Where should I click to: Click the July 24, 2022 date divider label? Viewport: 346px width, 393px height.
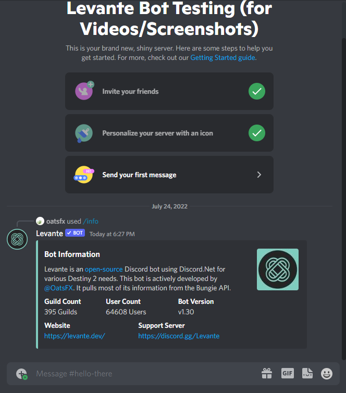(170, 206)
